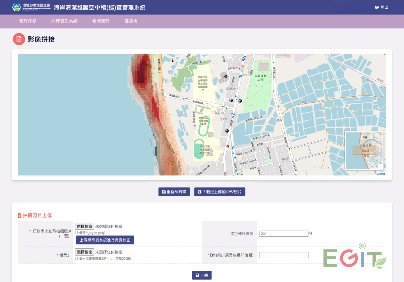Choose file for 任務尚未起飛拍攝照片
Viewport: 404px width, 282px height.
pos(84,226)
